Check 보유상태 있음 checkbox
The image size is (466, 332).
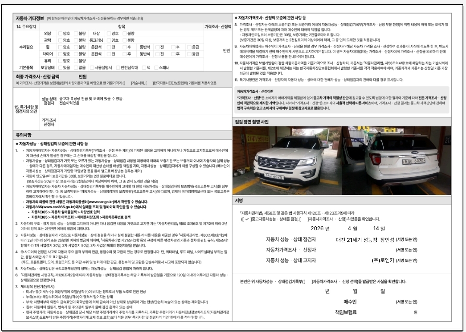tap(60, 68)
